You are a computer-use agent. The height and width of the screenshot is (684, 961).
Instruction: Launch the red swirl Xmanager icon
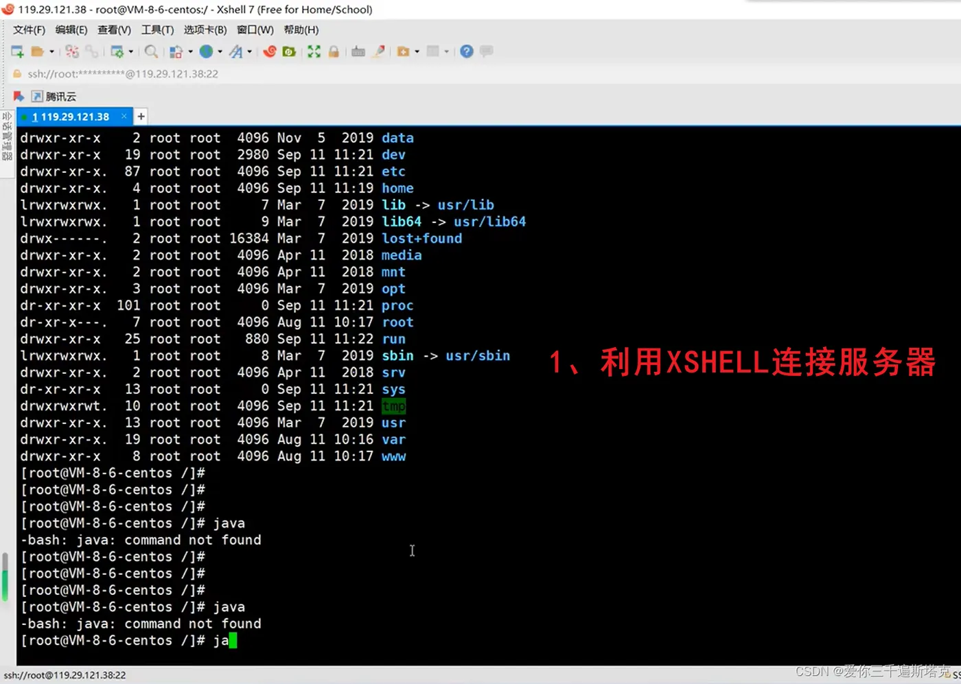tap(270, 51)
